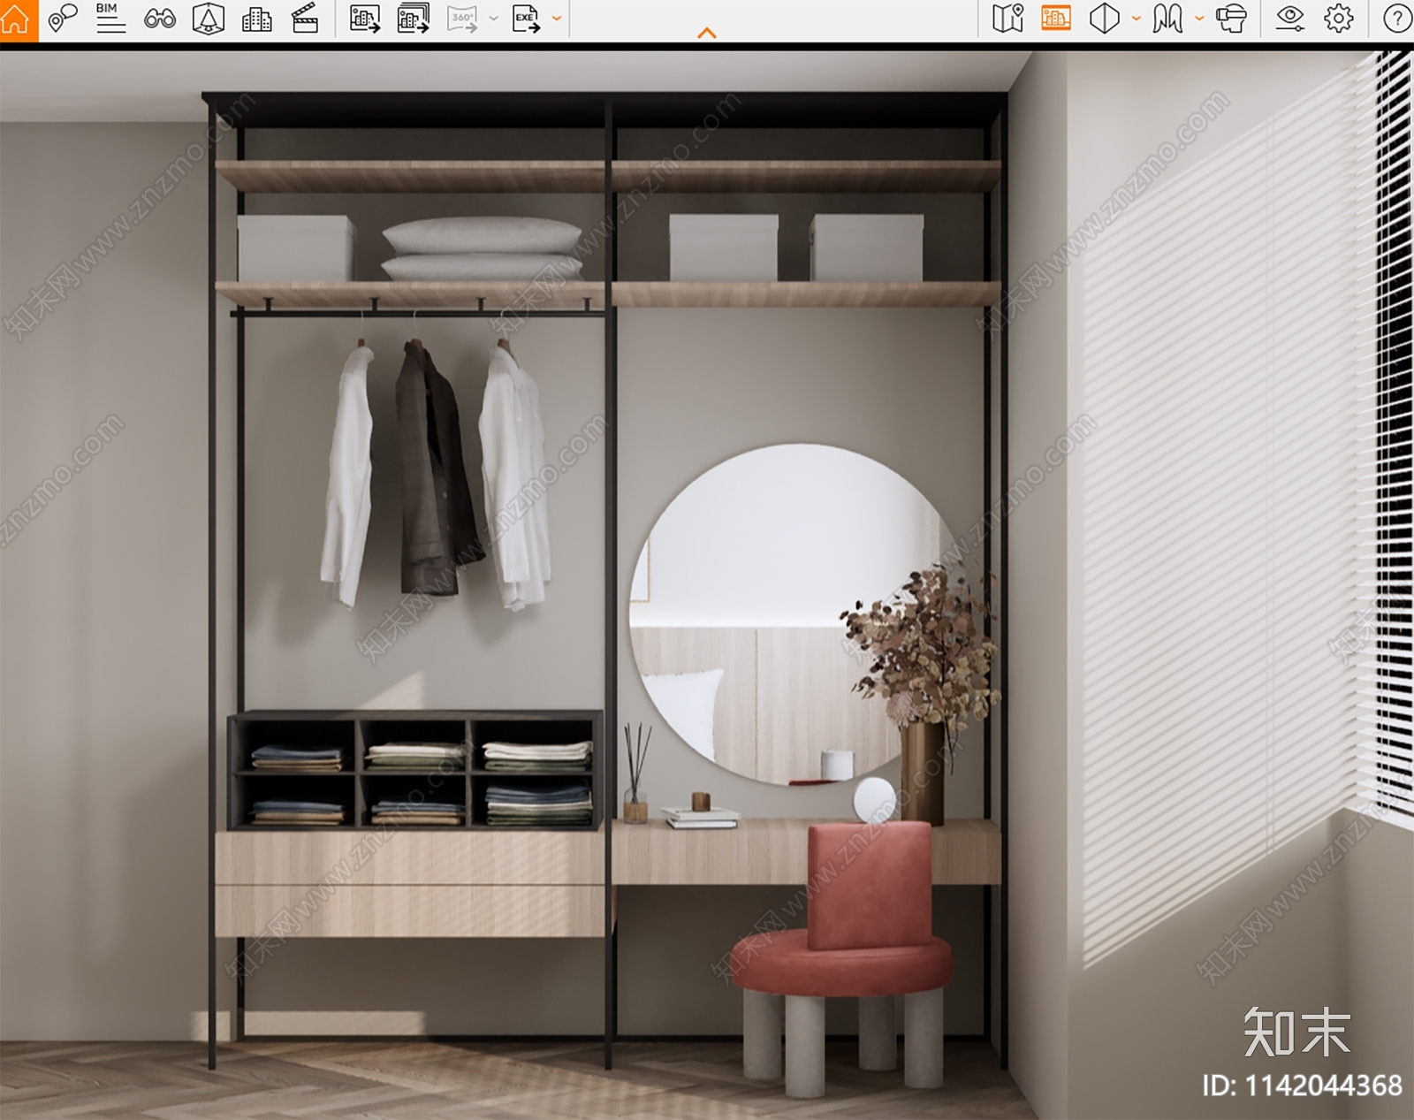1414x1120 pixels.
Task: Toggle the Site Context tree icon
Action: pyautogui.click(x=209, y=19)
